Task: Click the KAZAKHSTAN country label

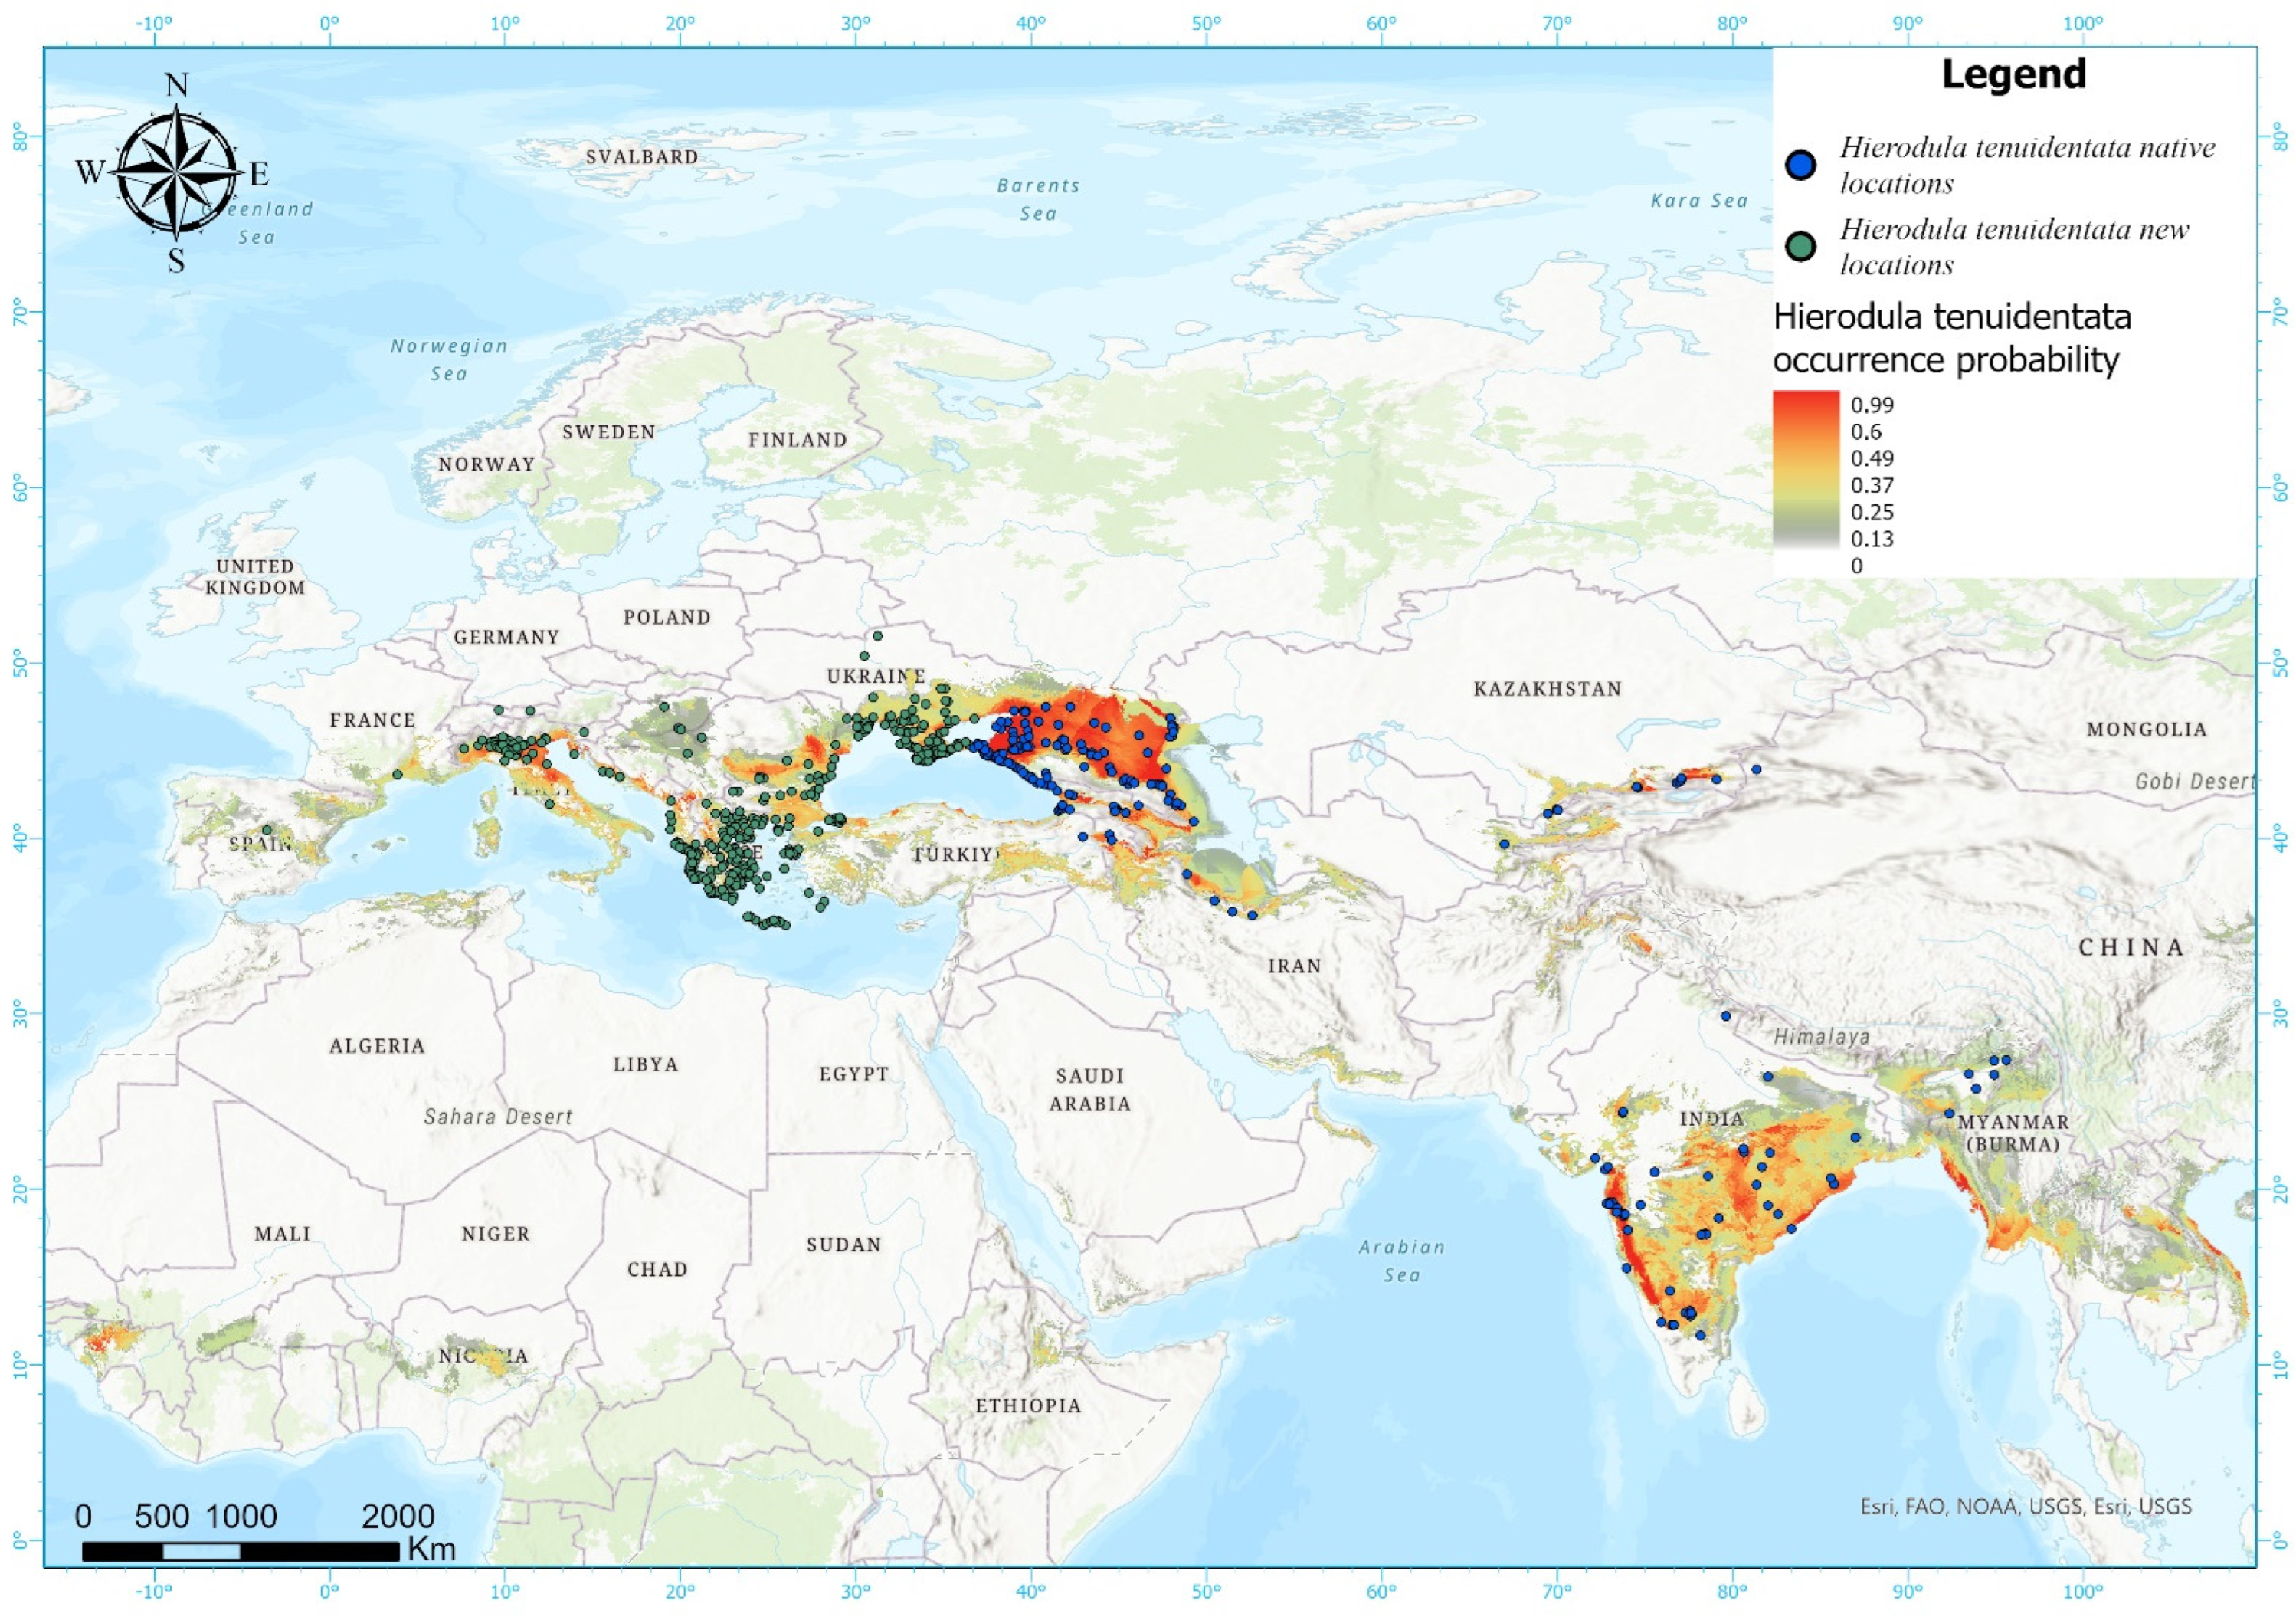Action: tap(1547, 688)
